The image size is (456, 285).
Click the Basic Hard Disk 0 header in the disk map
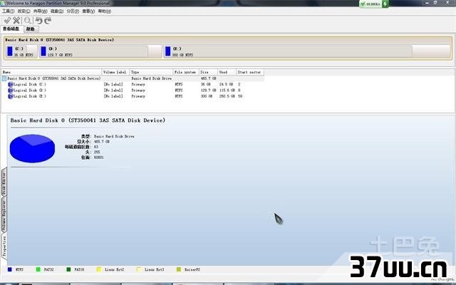point(60,40)
